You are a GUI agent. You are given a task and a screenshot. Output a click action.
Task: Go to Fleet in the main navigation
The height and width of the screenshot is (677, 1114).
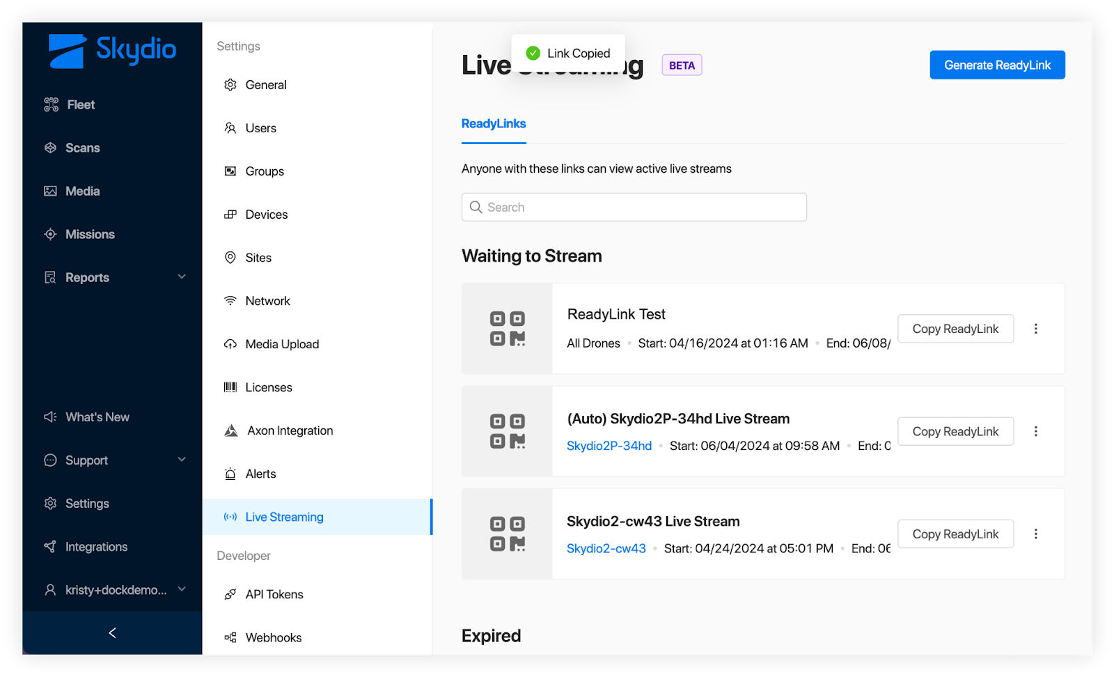[x=81, y=104]
